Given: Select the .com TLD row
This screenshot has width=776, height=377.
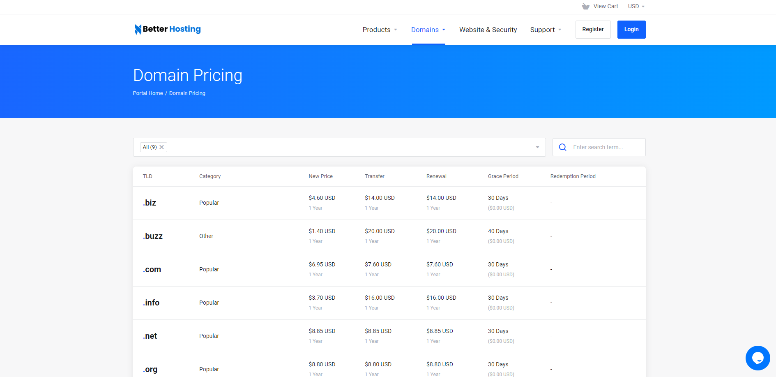Looking at the screenshot, I should pyautogui.click(x=152, y=269).
